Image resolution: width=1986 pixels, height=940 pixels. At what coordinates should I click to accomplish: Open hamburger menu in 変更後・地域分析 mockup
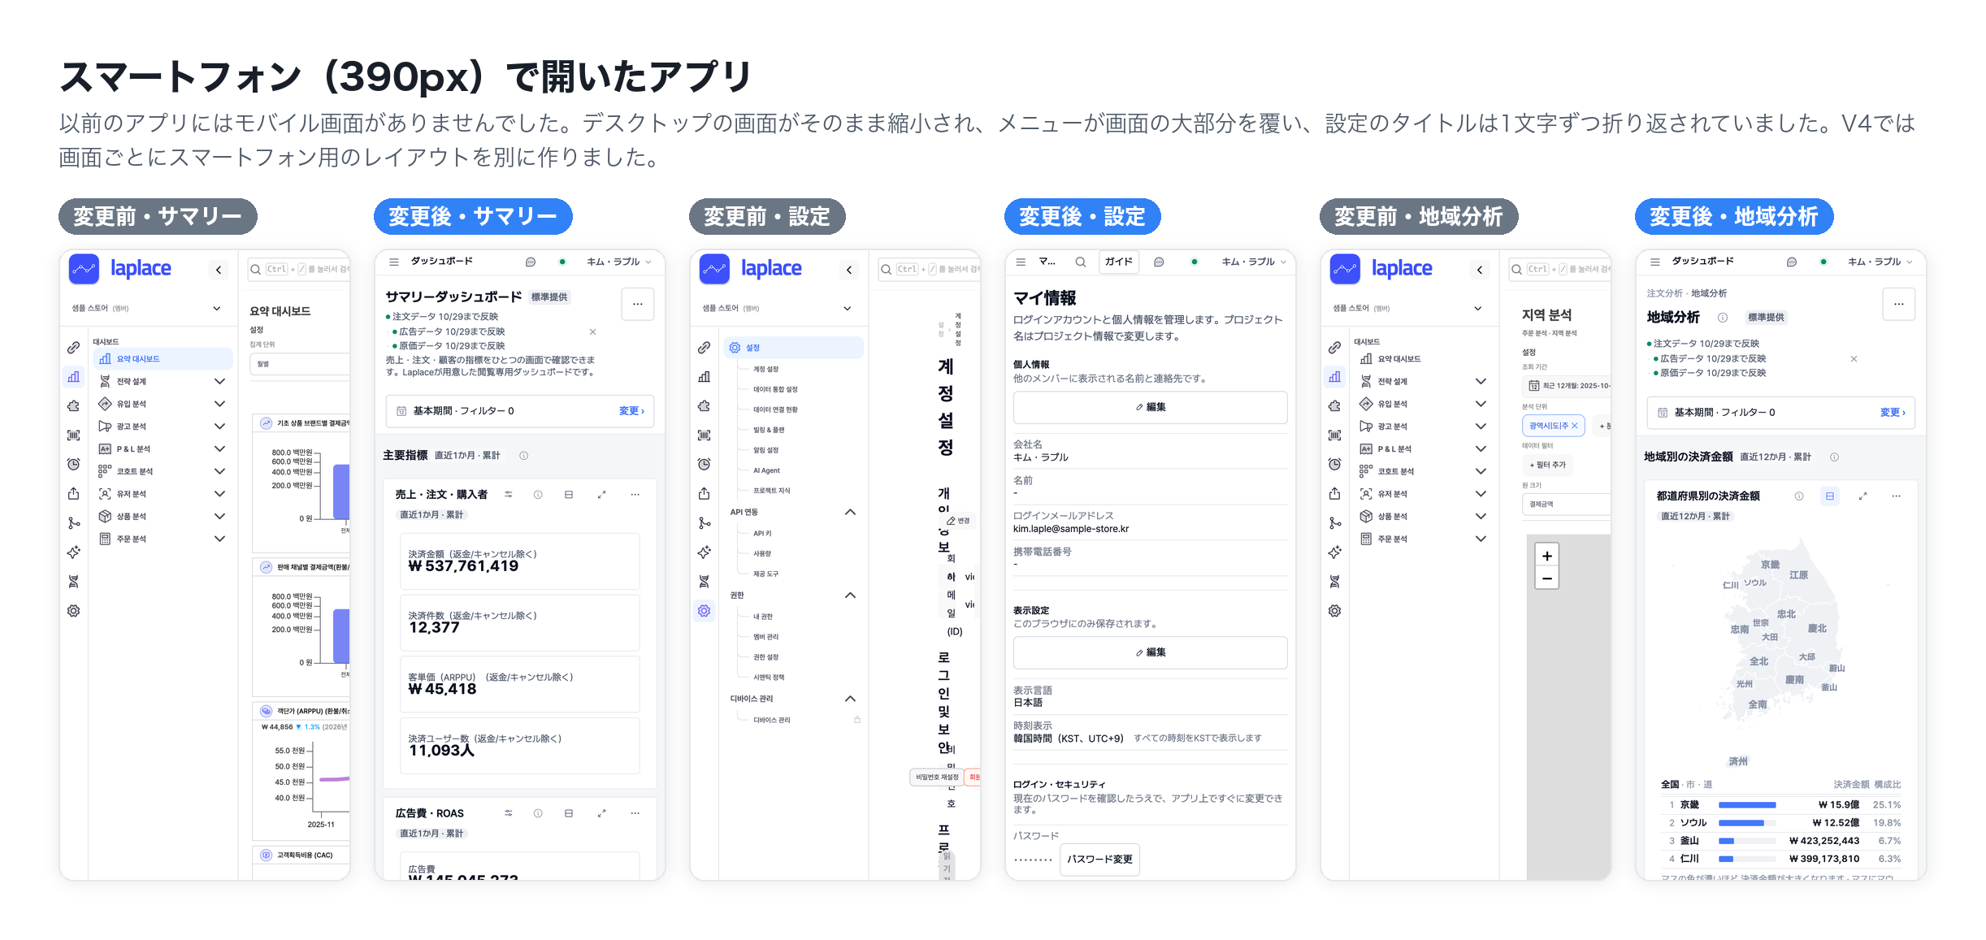pyautogui.click(x=1655, y=262)
